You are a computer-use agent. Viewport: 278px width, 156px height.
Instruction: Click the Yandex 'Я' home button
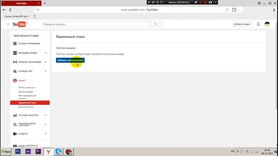point(10,10)
